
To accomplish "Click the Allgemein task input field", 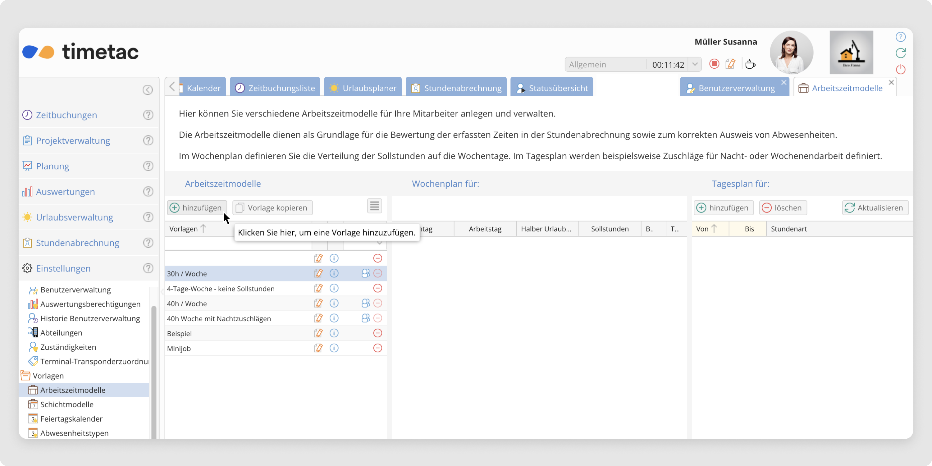I will tap(605, 64).
